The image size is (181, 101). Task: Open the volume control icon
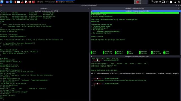pyautogui.click(x=167, y=2)
